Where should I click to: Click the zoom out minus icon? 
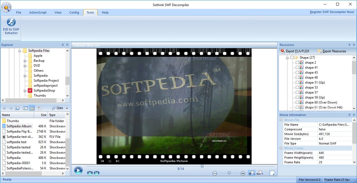215,173
